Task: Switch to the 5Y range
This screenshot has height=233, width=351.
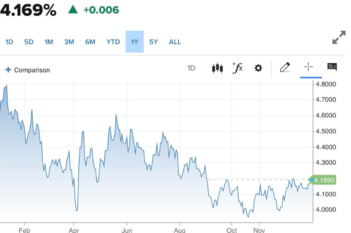Action: (x=154, y=42)
